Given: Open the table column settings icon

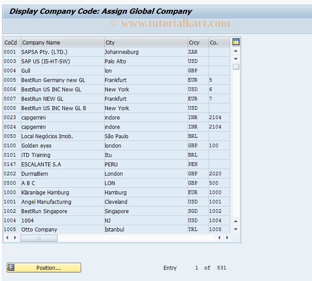Looking at the screenshot, I should (236, 42).
